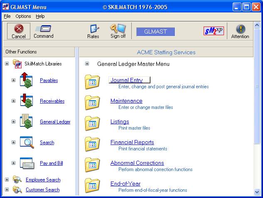The image size is (263, 198).
Task: Expand the General Ledger tree node
Action: point(13,122)
